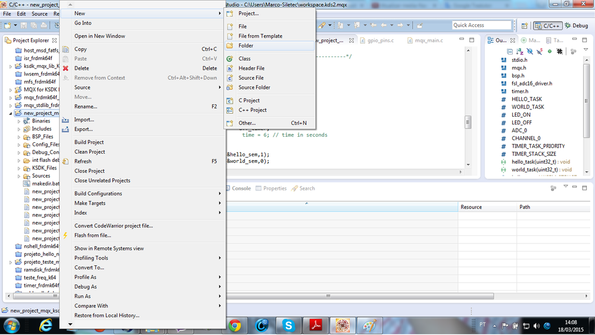Click the editor vertical scrollbar thumb
This screenshot has height=335, width=595.
click(x=468, y=122)
